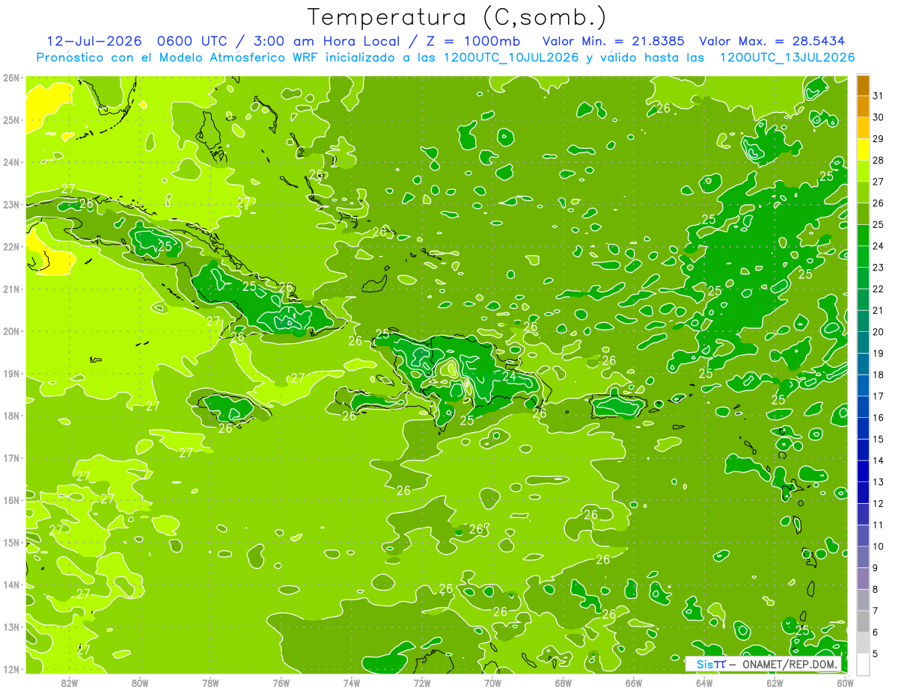Click the "70W" longitude axis label
The image size is (898, 693).
[492, 682]
